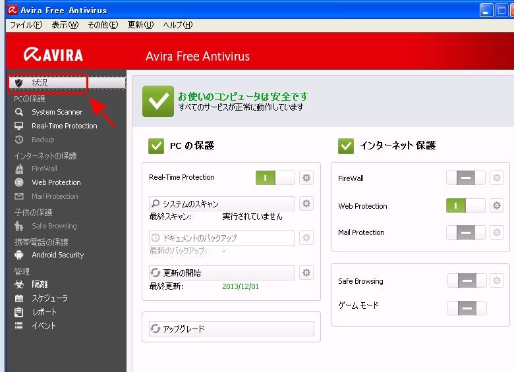Click the Avira logo in the red header
Screen dimensions: 514x372
pyautogui.click(x=53, y=55)
